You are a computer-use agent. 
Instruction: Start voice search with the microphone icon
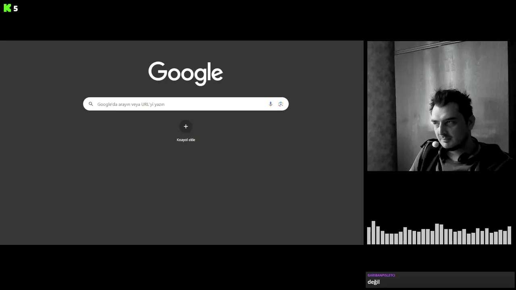tap(270, 104)
